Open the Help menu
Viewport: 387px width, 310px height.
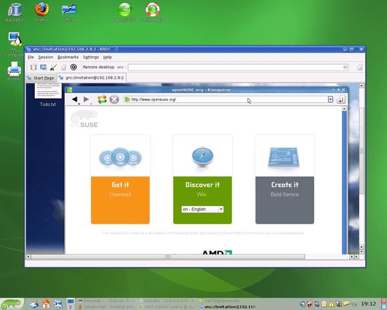pos(107,57)
